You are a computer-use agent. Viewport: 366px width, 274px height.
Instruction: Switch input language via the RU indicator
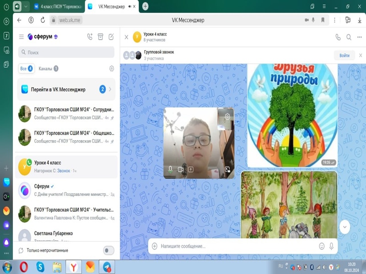(280, 266)
